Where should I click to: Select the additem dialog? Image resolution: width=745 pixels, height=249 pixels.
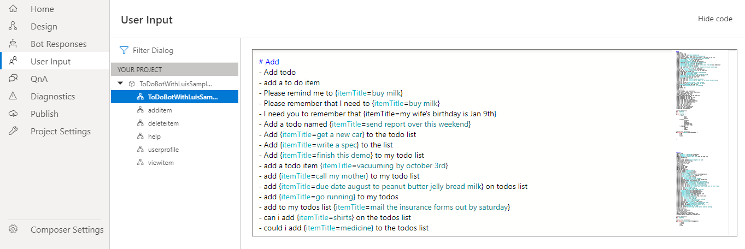point(160,110)
